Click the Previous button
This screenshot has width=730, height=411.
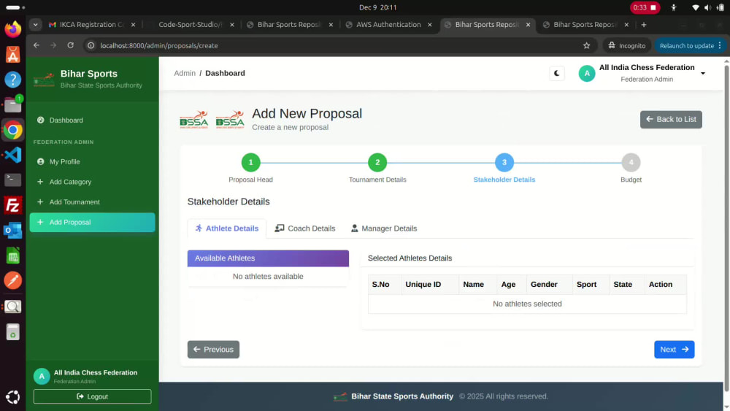point(213,350)
